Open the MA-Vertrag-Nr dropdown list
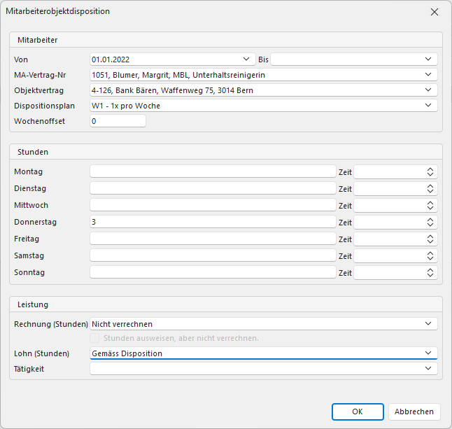This screenshot has width=452, height=429. tap(428, 75)
